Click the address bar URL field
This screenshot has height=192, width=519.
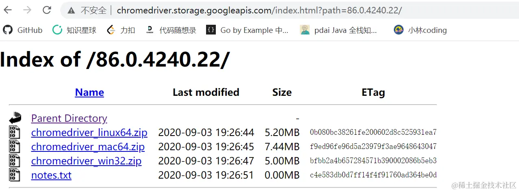tap(259, 11)
